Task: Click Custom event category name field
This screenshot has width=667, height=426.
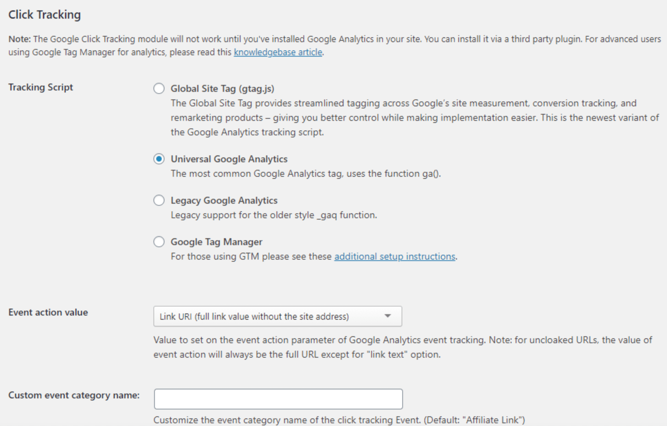Action: 278,399
